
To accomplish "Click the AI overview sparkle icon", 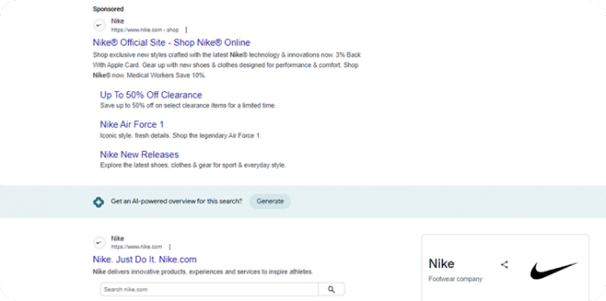I will pos(99,202).
